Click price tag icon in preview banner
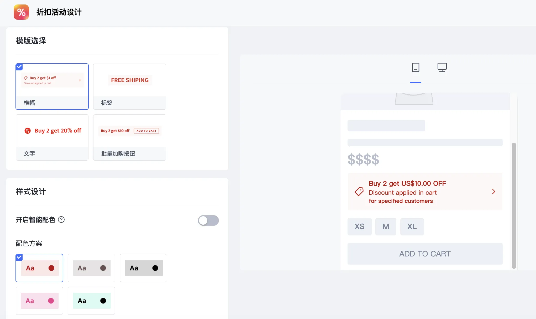Screen dimensions: 536x319 coord(359,192)
